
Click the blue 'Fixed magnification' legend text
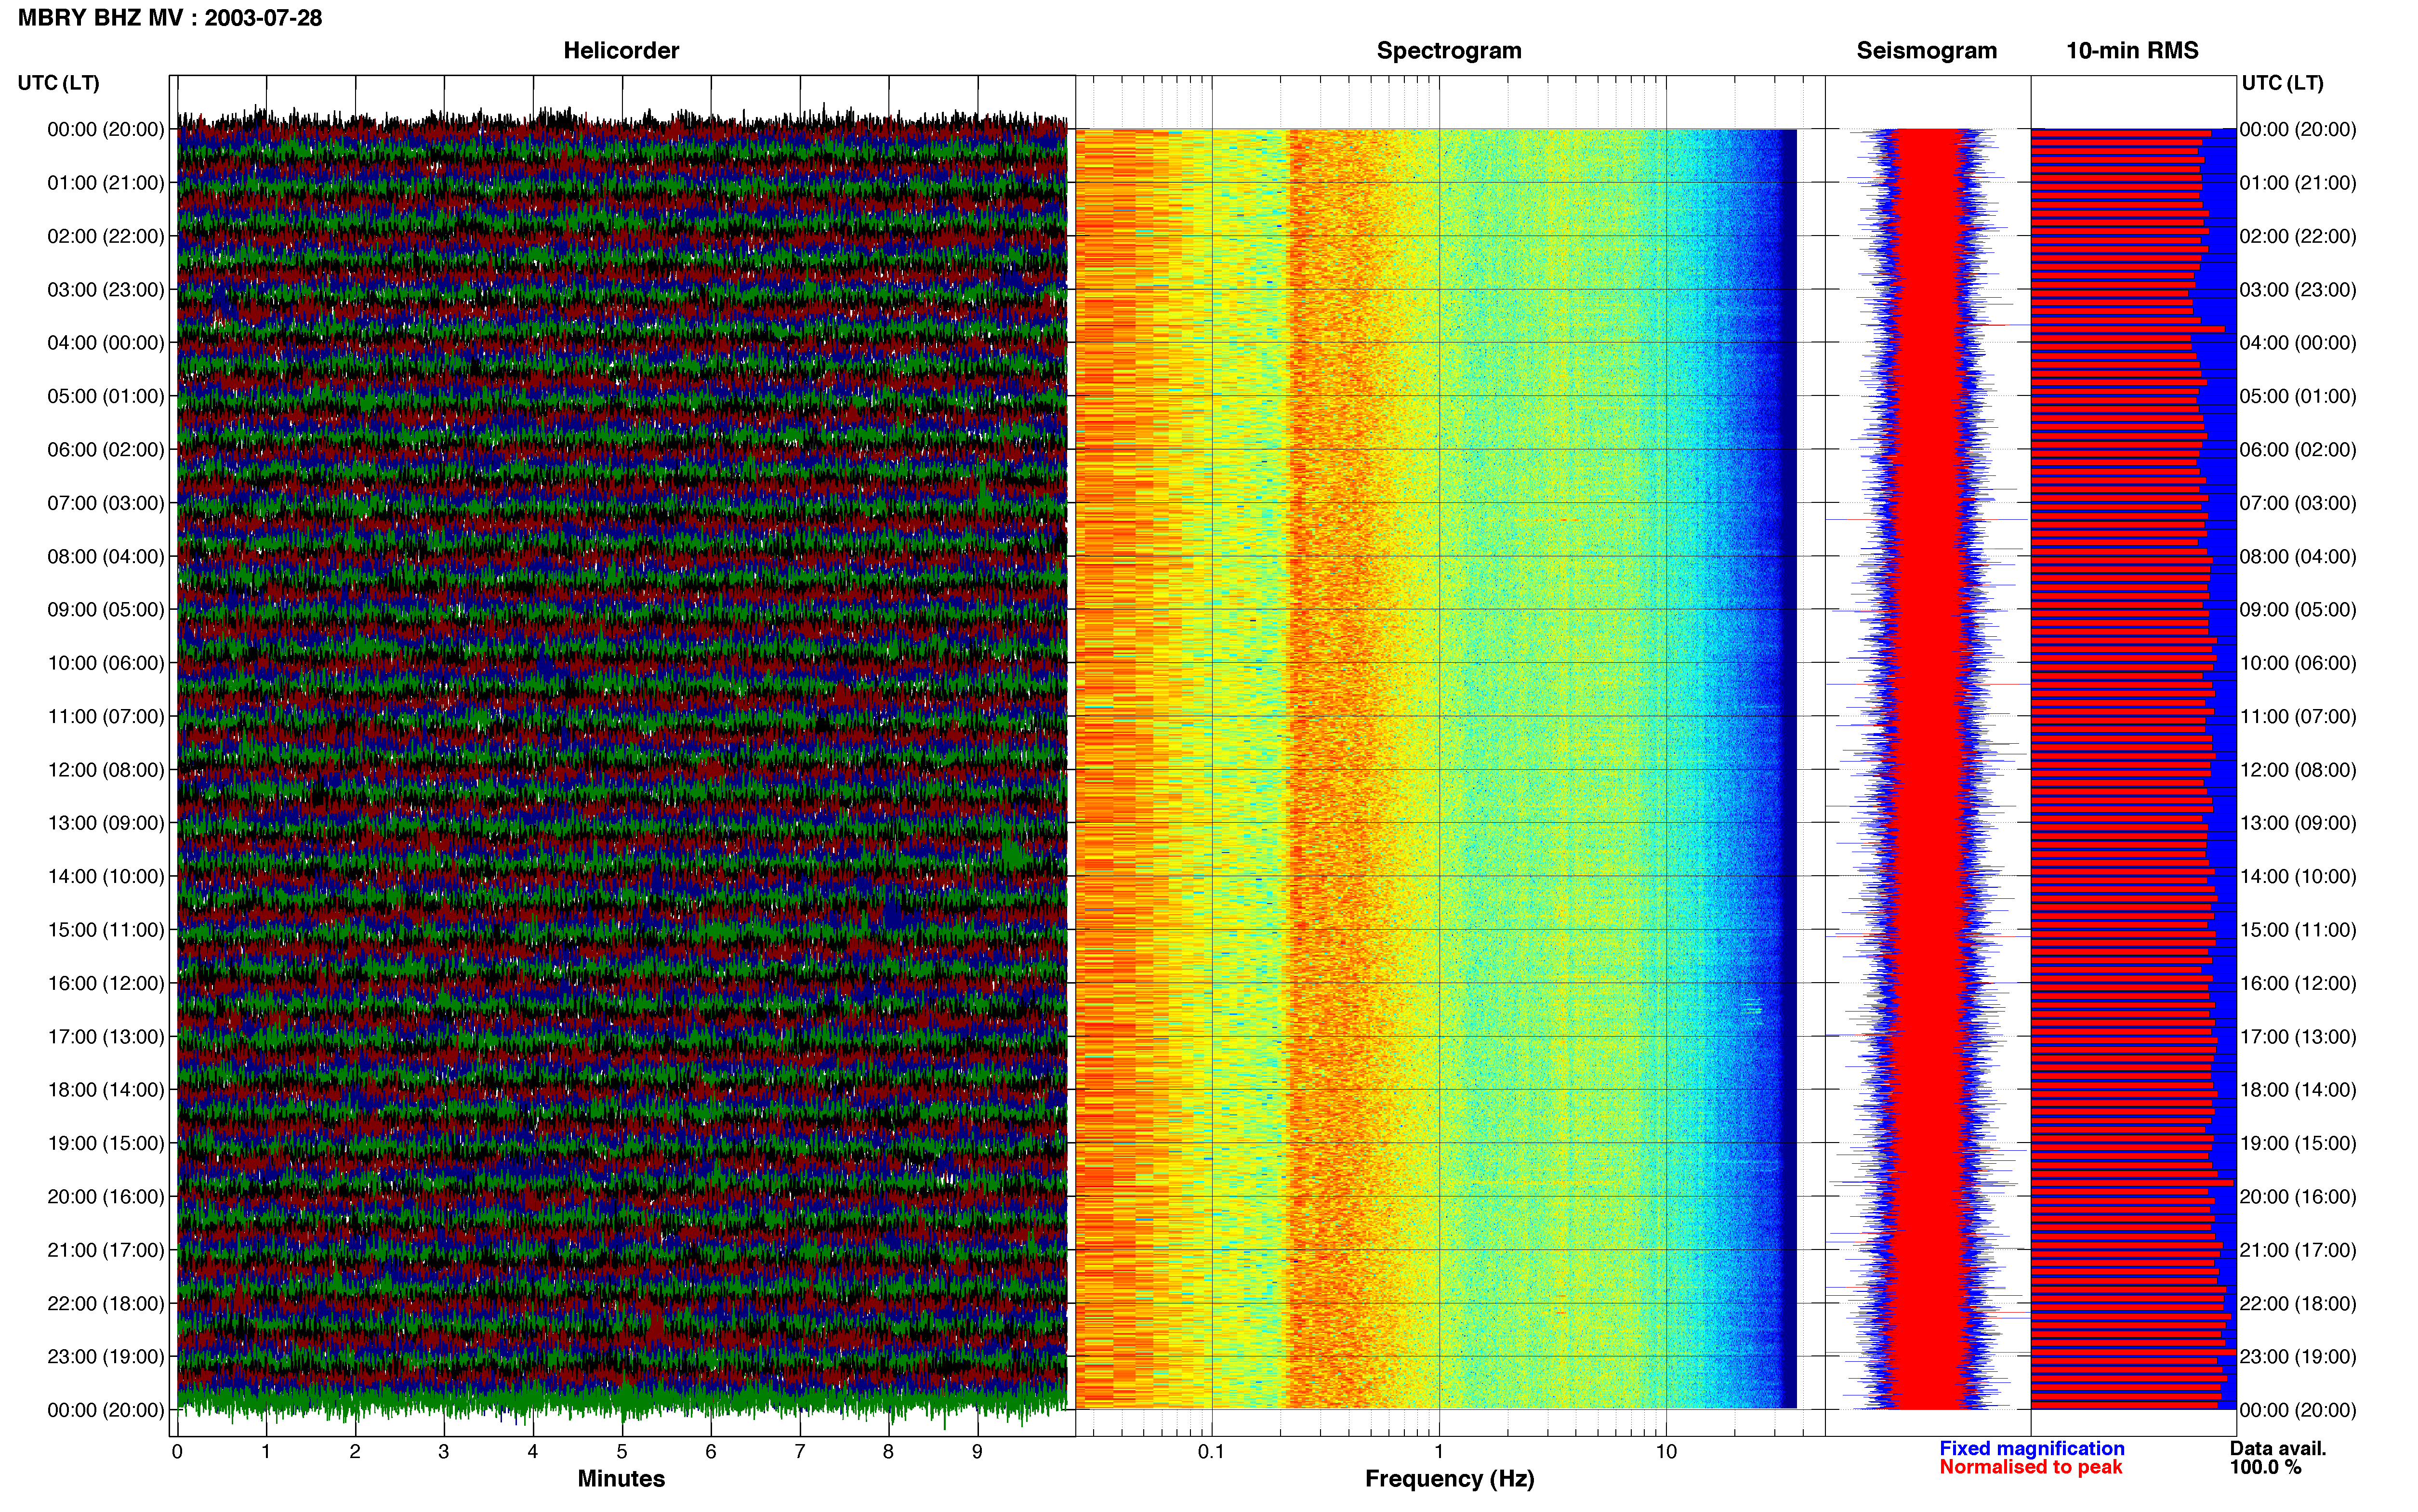click(x=2031, y=1448)
